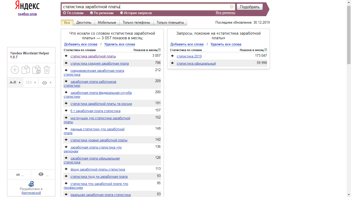351x197 pixels.
Task: Click the trash bin icon to clear list
Action: 47,70
